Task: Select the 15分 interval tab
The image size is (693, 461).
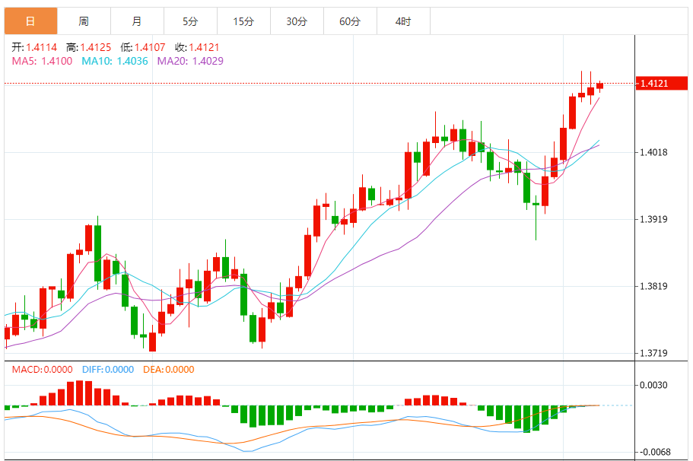Action: [243, 21]
